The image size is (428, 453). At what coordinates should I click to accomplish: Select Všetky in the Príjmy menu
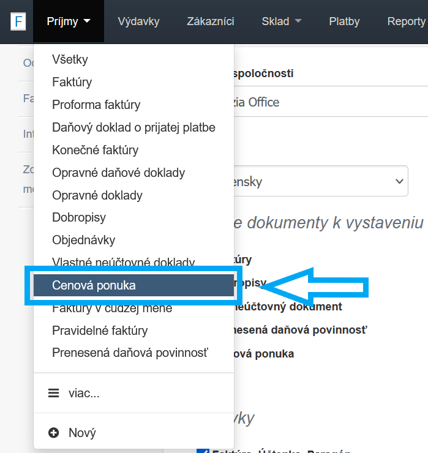coord(70,59)
